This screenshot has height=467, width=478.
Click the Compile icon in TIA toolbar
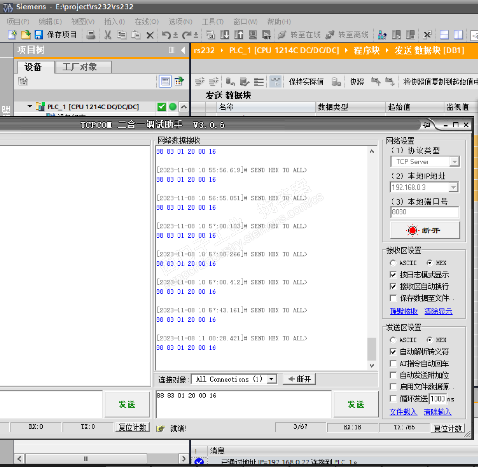(x=210, y=35)
